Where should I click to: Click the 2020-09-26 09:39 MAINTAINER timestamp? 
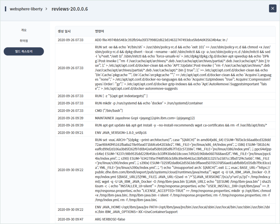tap(70, 118)
